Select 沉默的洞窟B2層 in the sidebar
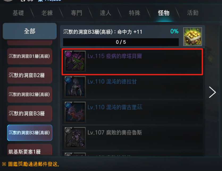This screenshot has width=222, height=171. point(30,75)
